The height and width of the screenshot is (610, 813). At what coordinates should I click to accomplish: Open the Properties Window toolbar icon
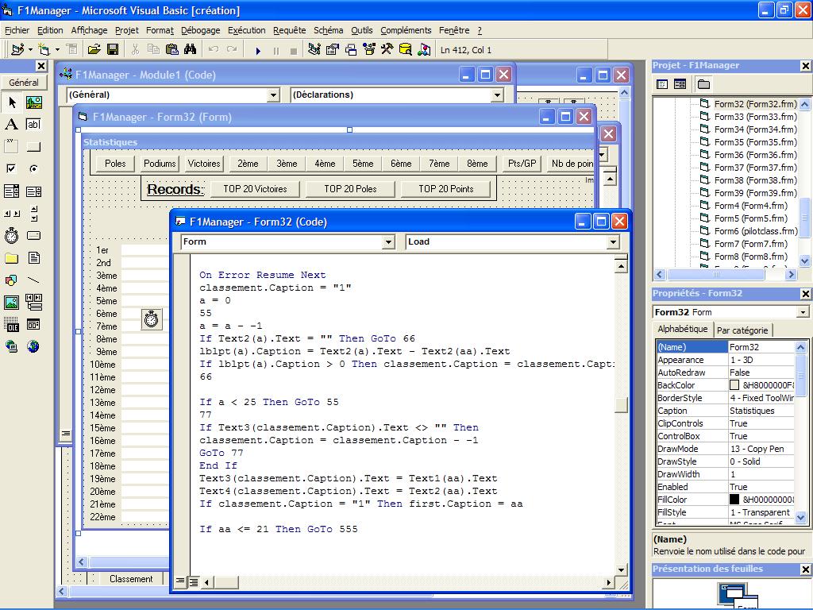tap(333, 50)
